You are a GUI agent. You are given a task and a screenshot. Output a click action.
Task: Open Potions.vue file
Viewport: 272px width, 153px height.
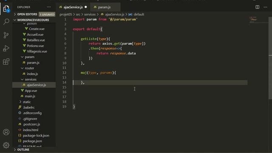(x=35, y=46)
